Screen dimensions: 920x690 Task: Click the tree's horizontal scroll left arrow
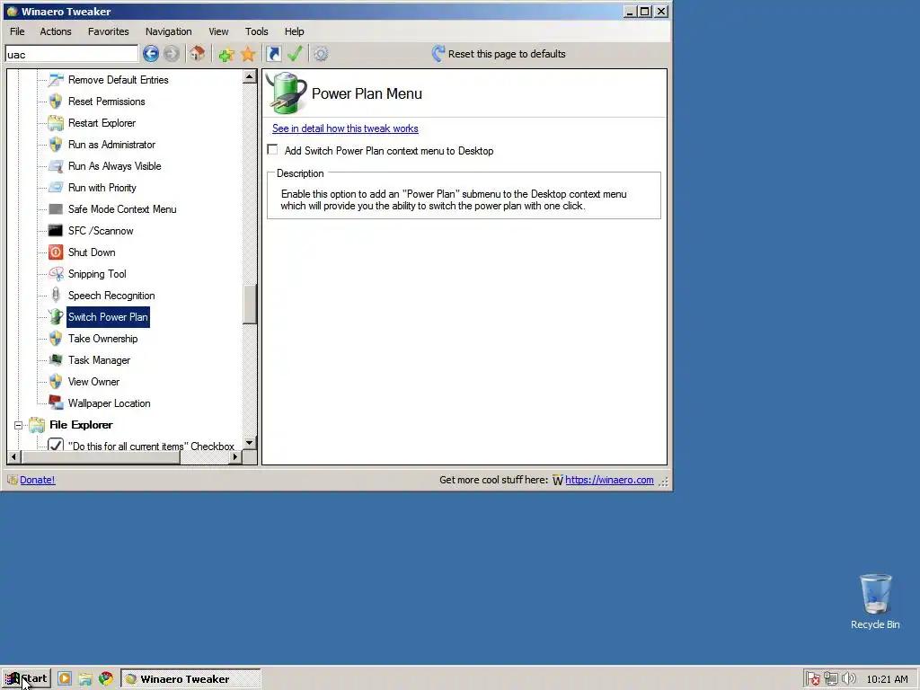[x=14, y=457]
